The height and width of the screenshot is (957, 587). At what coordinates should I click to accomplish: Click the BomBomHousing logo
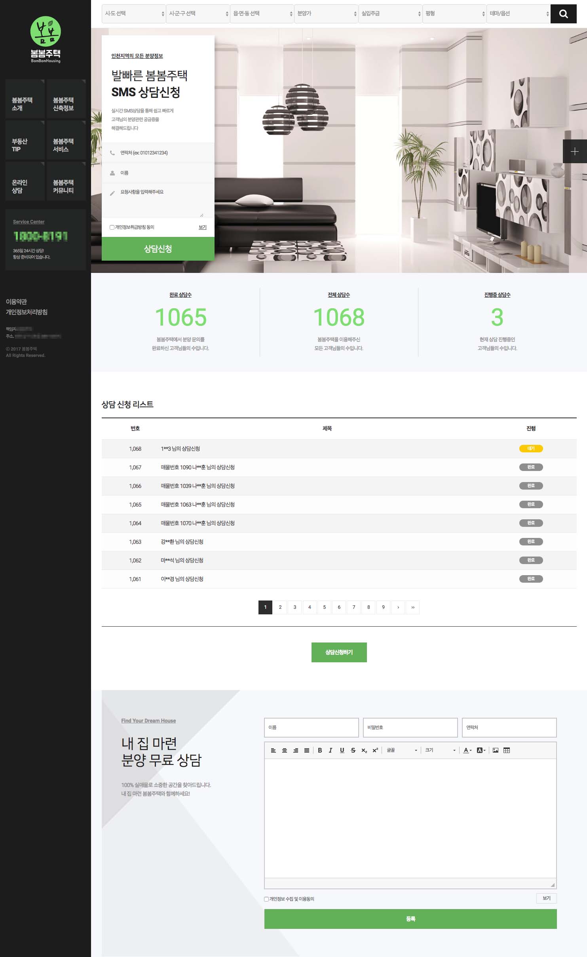click(x=46, y=40)
